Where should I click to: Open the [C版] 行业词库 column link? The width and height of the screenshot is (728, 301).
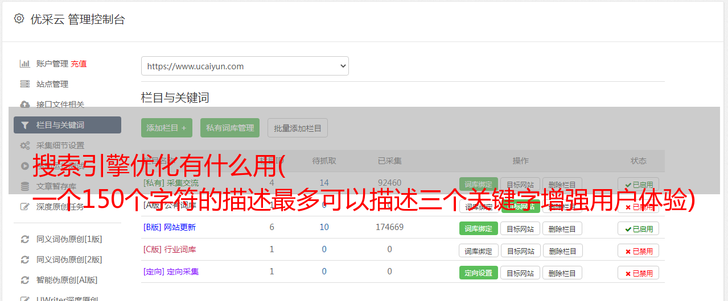pos(170,249)
